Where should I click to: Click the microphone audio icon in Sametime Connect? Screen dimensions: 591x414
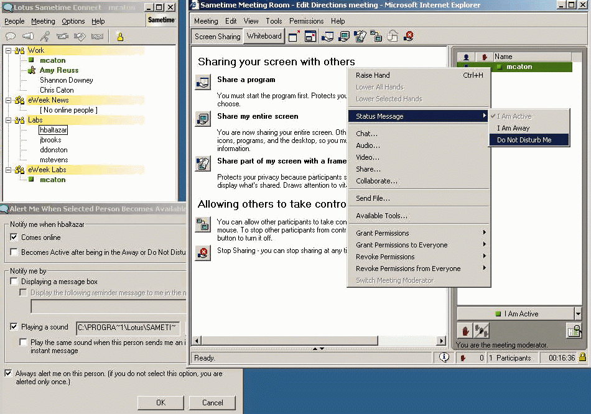(x=45, y=37)
